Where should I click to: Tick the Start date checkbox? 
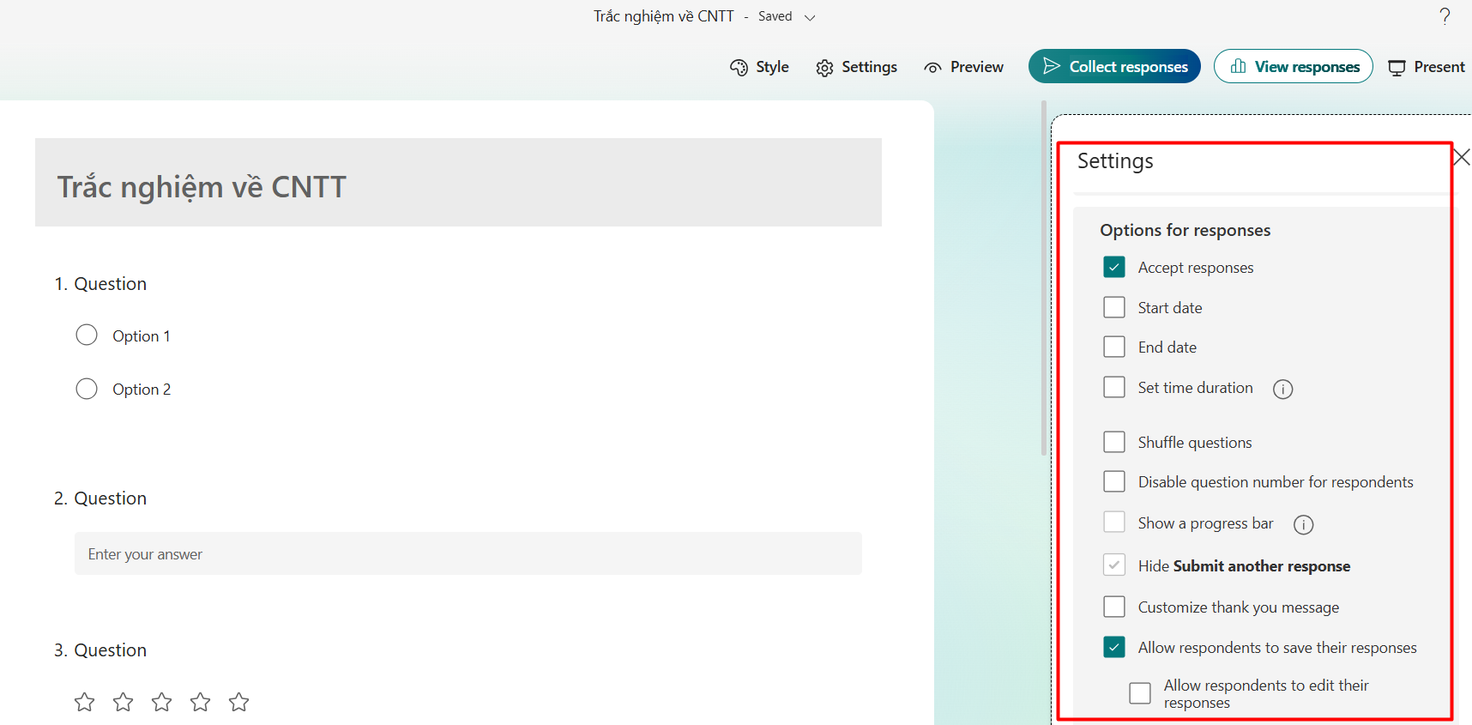click(x=1114, y=307)
